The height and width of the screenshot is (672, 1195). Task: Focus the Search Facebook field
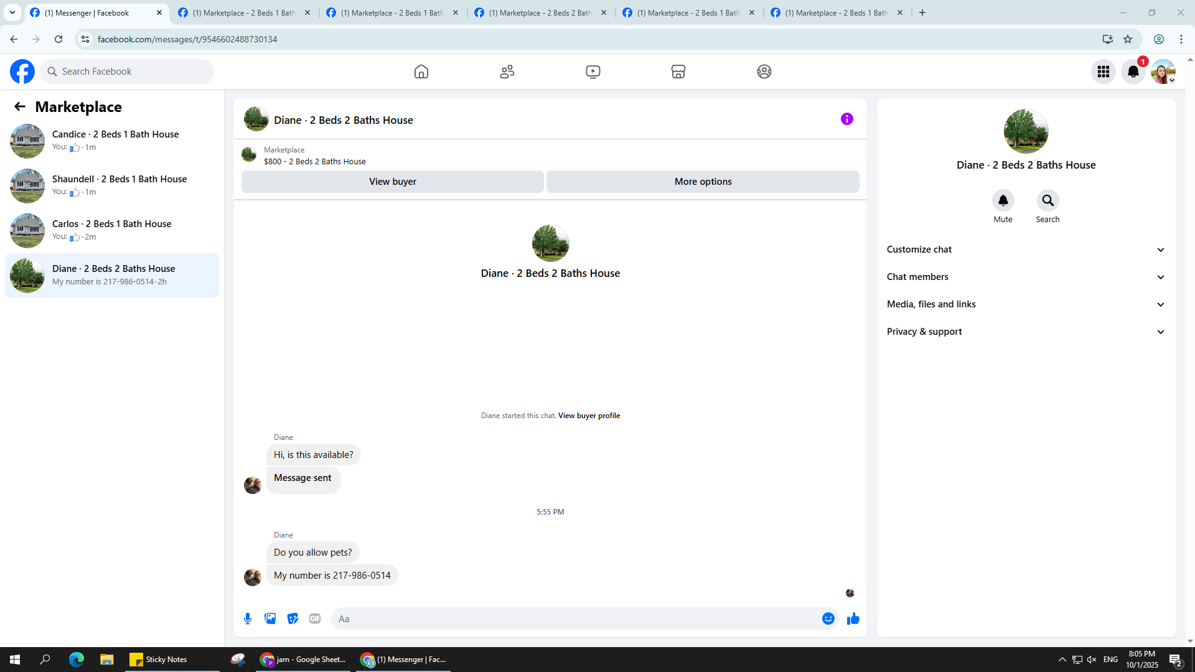pos(127,72)
